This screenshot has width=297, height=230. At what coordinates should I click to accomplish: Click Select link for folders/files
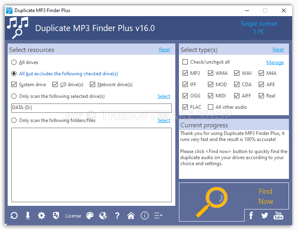[x=164, y=120]
